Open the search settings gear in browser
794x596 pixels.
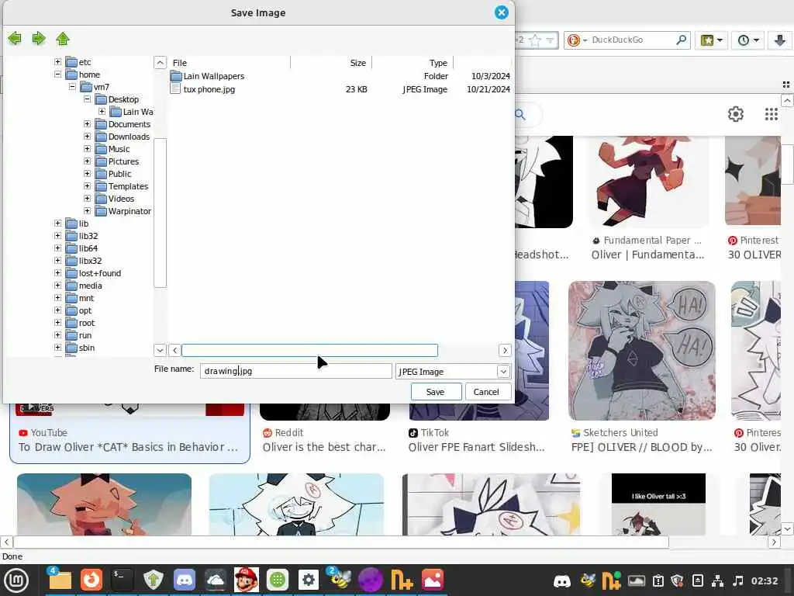click(x=735, y=114)
